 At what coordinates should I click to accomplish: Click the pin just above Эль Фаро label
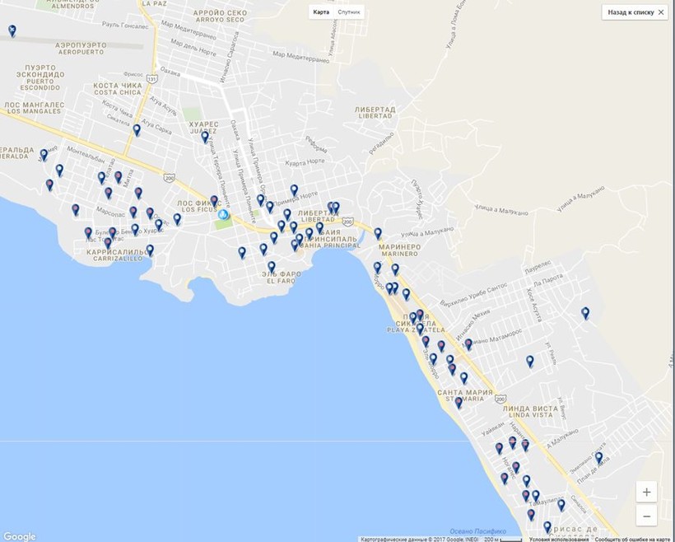tap(271, 266)
